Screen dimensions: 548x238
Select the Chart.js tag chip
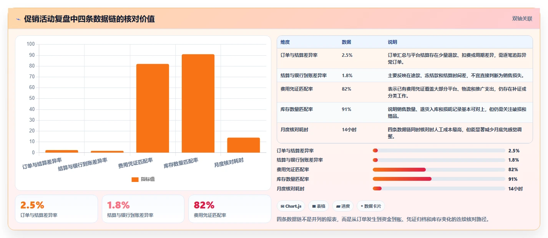(x=291, y=206)
